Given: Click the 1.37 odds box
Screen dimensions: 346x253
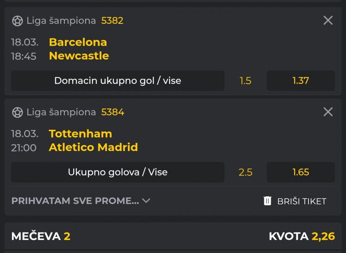Looking at the screenshot, I should (301, 81).
